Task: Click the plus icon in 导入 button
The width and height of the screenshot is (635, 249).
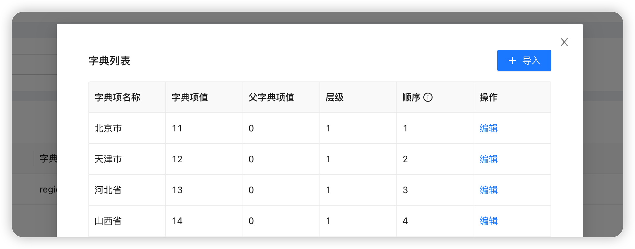Action: (512, 60)
